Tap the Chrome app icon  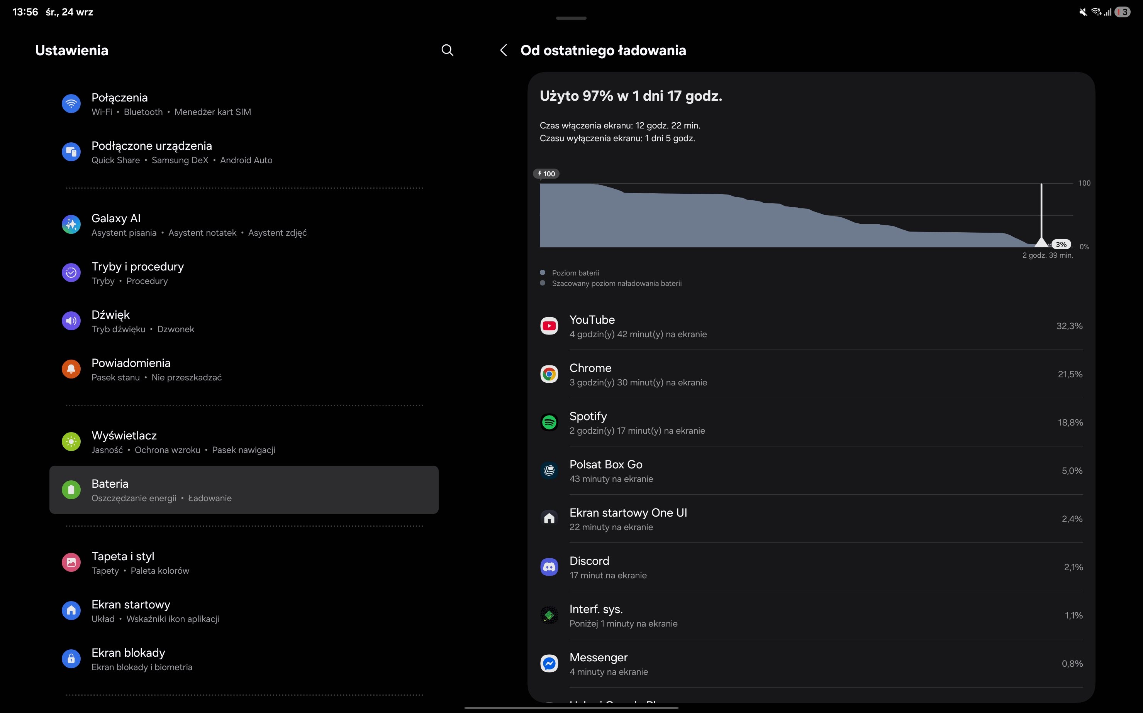549,374
